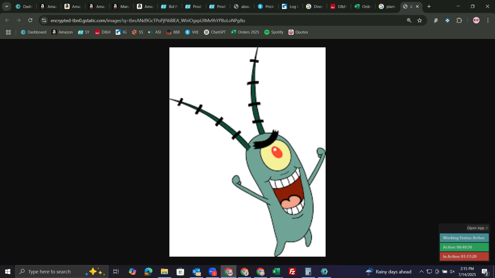Open the IG bookmark
Viewport: 495px width, 278px height.
pos(121,32)
